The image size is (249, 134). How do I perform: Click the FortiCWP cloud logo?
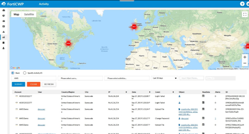[x=3, y=4]
